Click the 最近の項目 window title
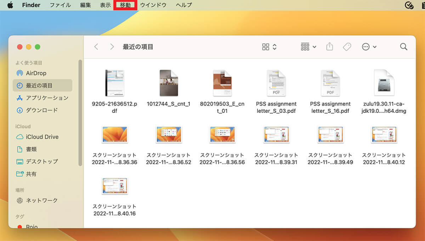 138,47
